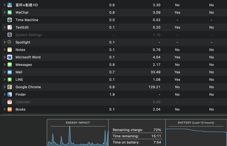The image size is (227, 146).
Task: Click LINE's Yes App Nap value
Action: click(x=177, y=79)
